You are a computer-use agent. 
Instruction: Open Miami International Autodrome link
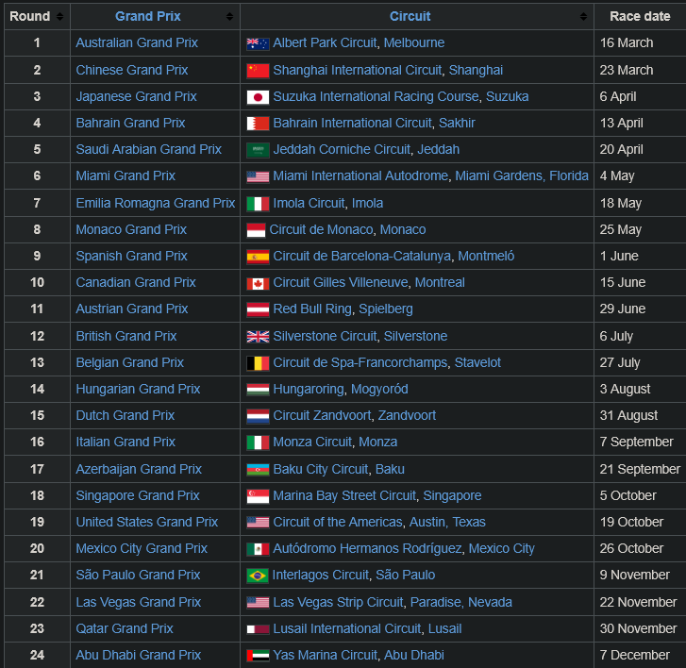click(x=360, y=175)
